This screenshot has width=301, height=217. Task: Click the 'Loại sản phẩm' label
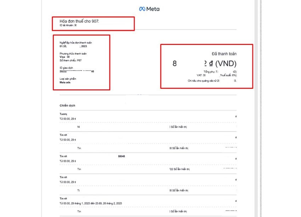(68, 79)
